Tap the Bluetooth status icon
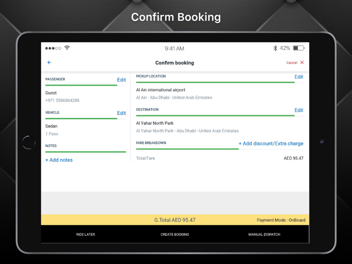This screenshot has height=264, width=352. 275,48
